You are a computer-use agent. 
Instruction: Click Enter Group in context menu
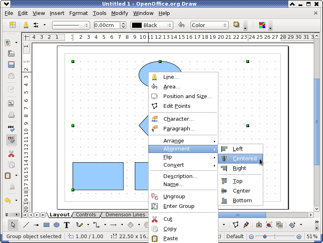(183, 206)
